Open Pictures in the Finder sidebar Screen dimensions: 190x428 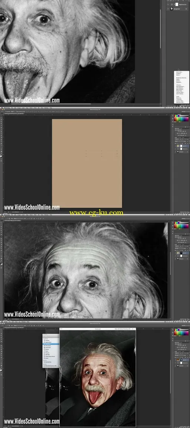coord(47,353)
